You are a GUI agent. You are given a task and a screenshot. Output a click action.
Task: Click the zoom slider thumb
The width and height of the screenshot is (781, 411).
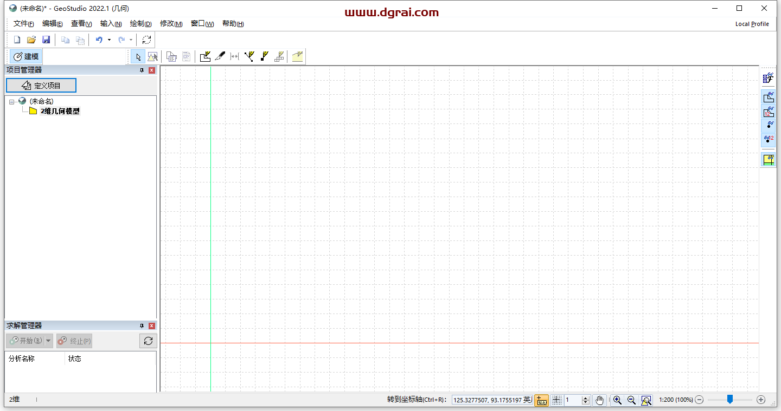pos(730,399)
